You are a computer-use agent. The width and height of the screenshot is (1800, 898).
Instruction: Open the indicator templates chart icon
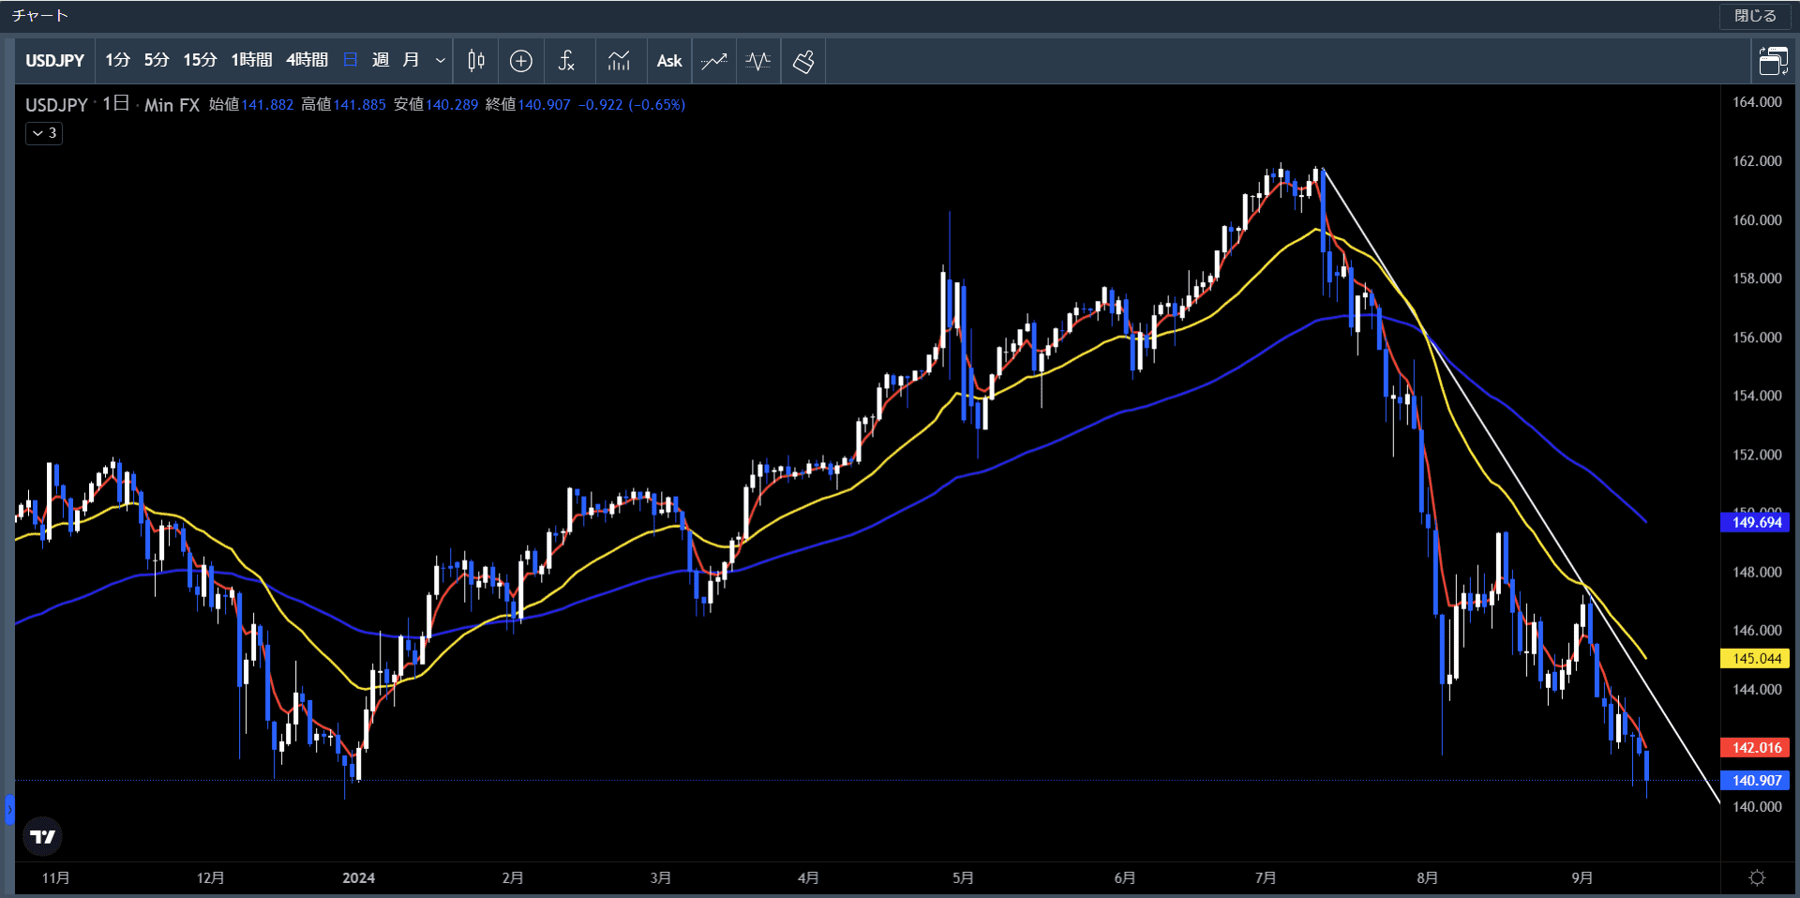[619, 61]
